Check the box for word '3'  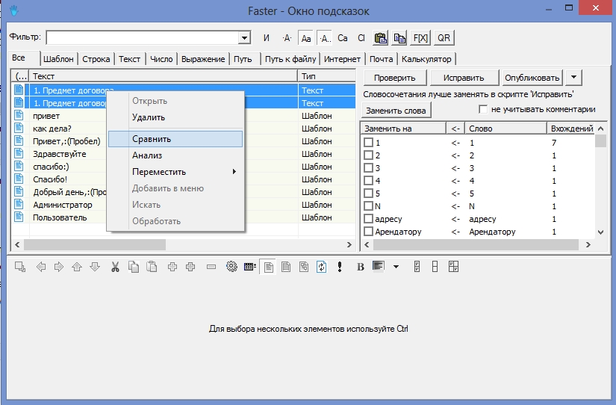[x=369, y=168]
